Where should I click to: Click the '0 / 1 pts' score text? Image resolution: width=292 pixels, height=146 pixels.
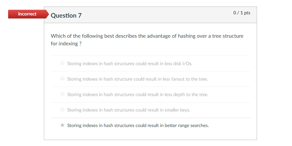pyautogui.click(x=242, y=13)
